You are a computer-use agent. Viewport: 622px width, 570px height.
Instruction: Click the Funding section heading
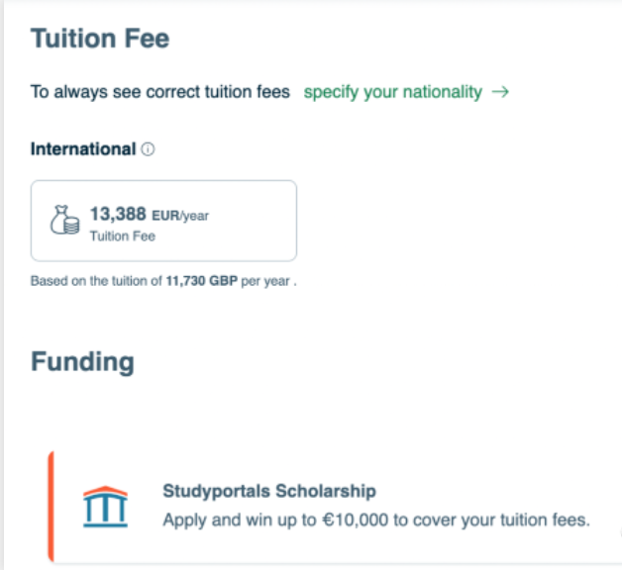tap(82, 361)
